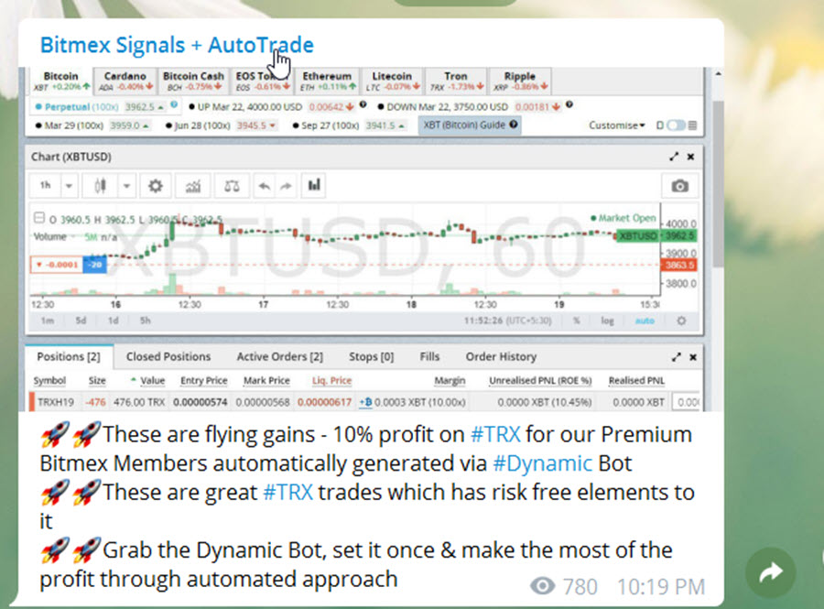The width and height of the screenshot is (824, 609).
Task: Click the bar chart icon in toolbar
Action: (x=314, y=185)
